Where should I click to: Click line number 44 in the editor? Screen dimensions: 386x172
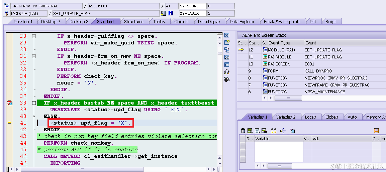(23, 143)
